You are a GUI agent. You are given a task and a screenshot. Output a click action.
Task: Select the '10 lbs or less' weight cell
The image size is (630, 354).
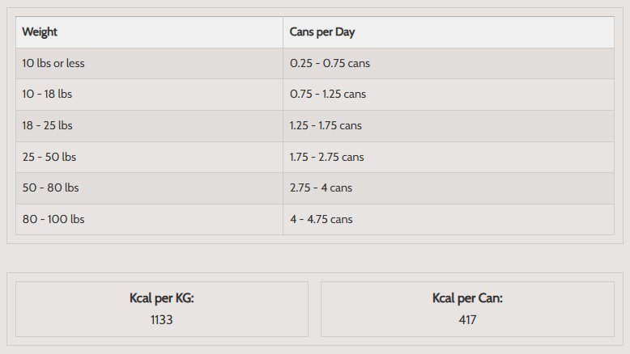coord(53,63)
